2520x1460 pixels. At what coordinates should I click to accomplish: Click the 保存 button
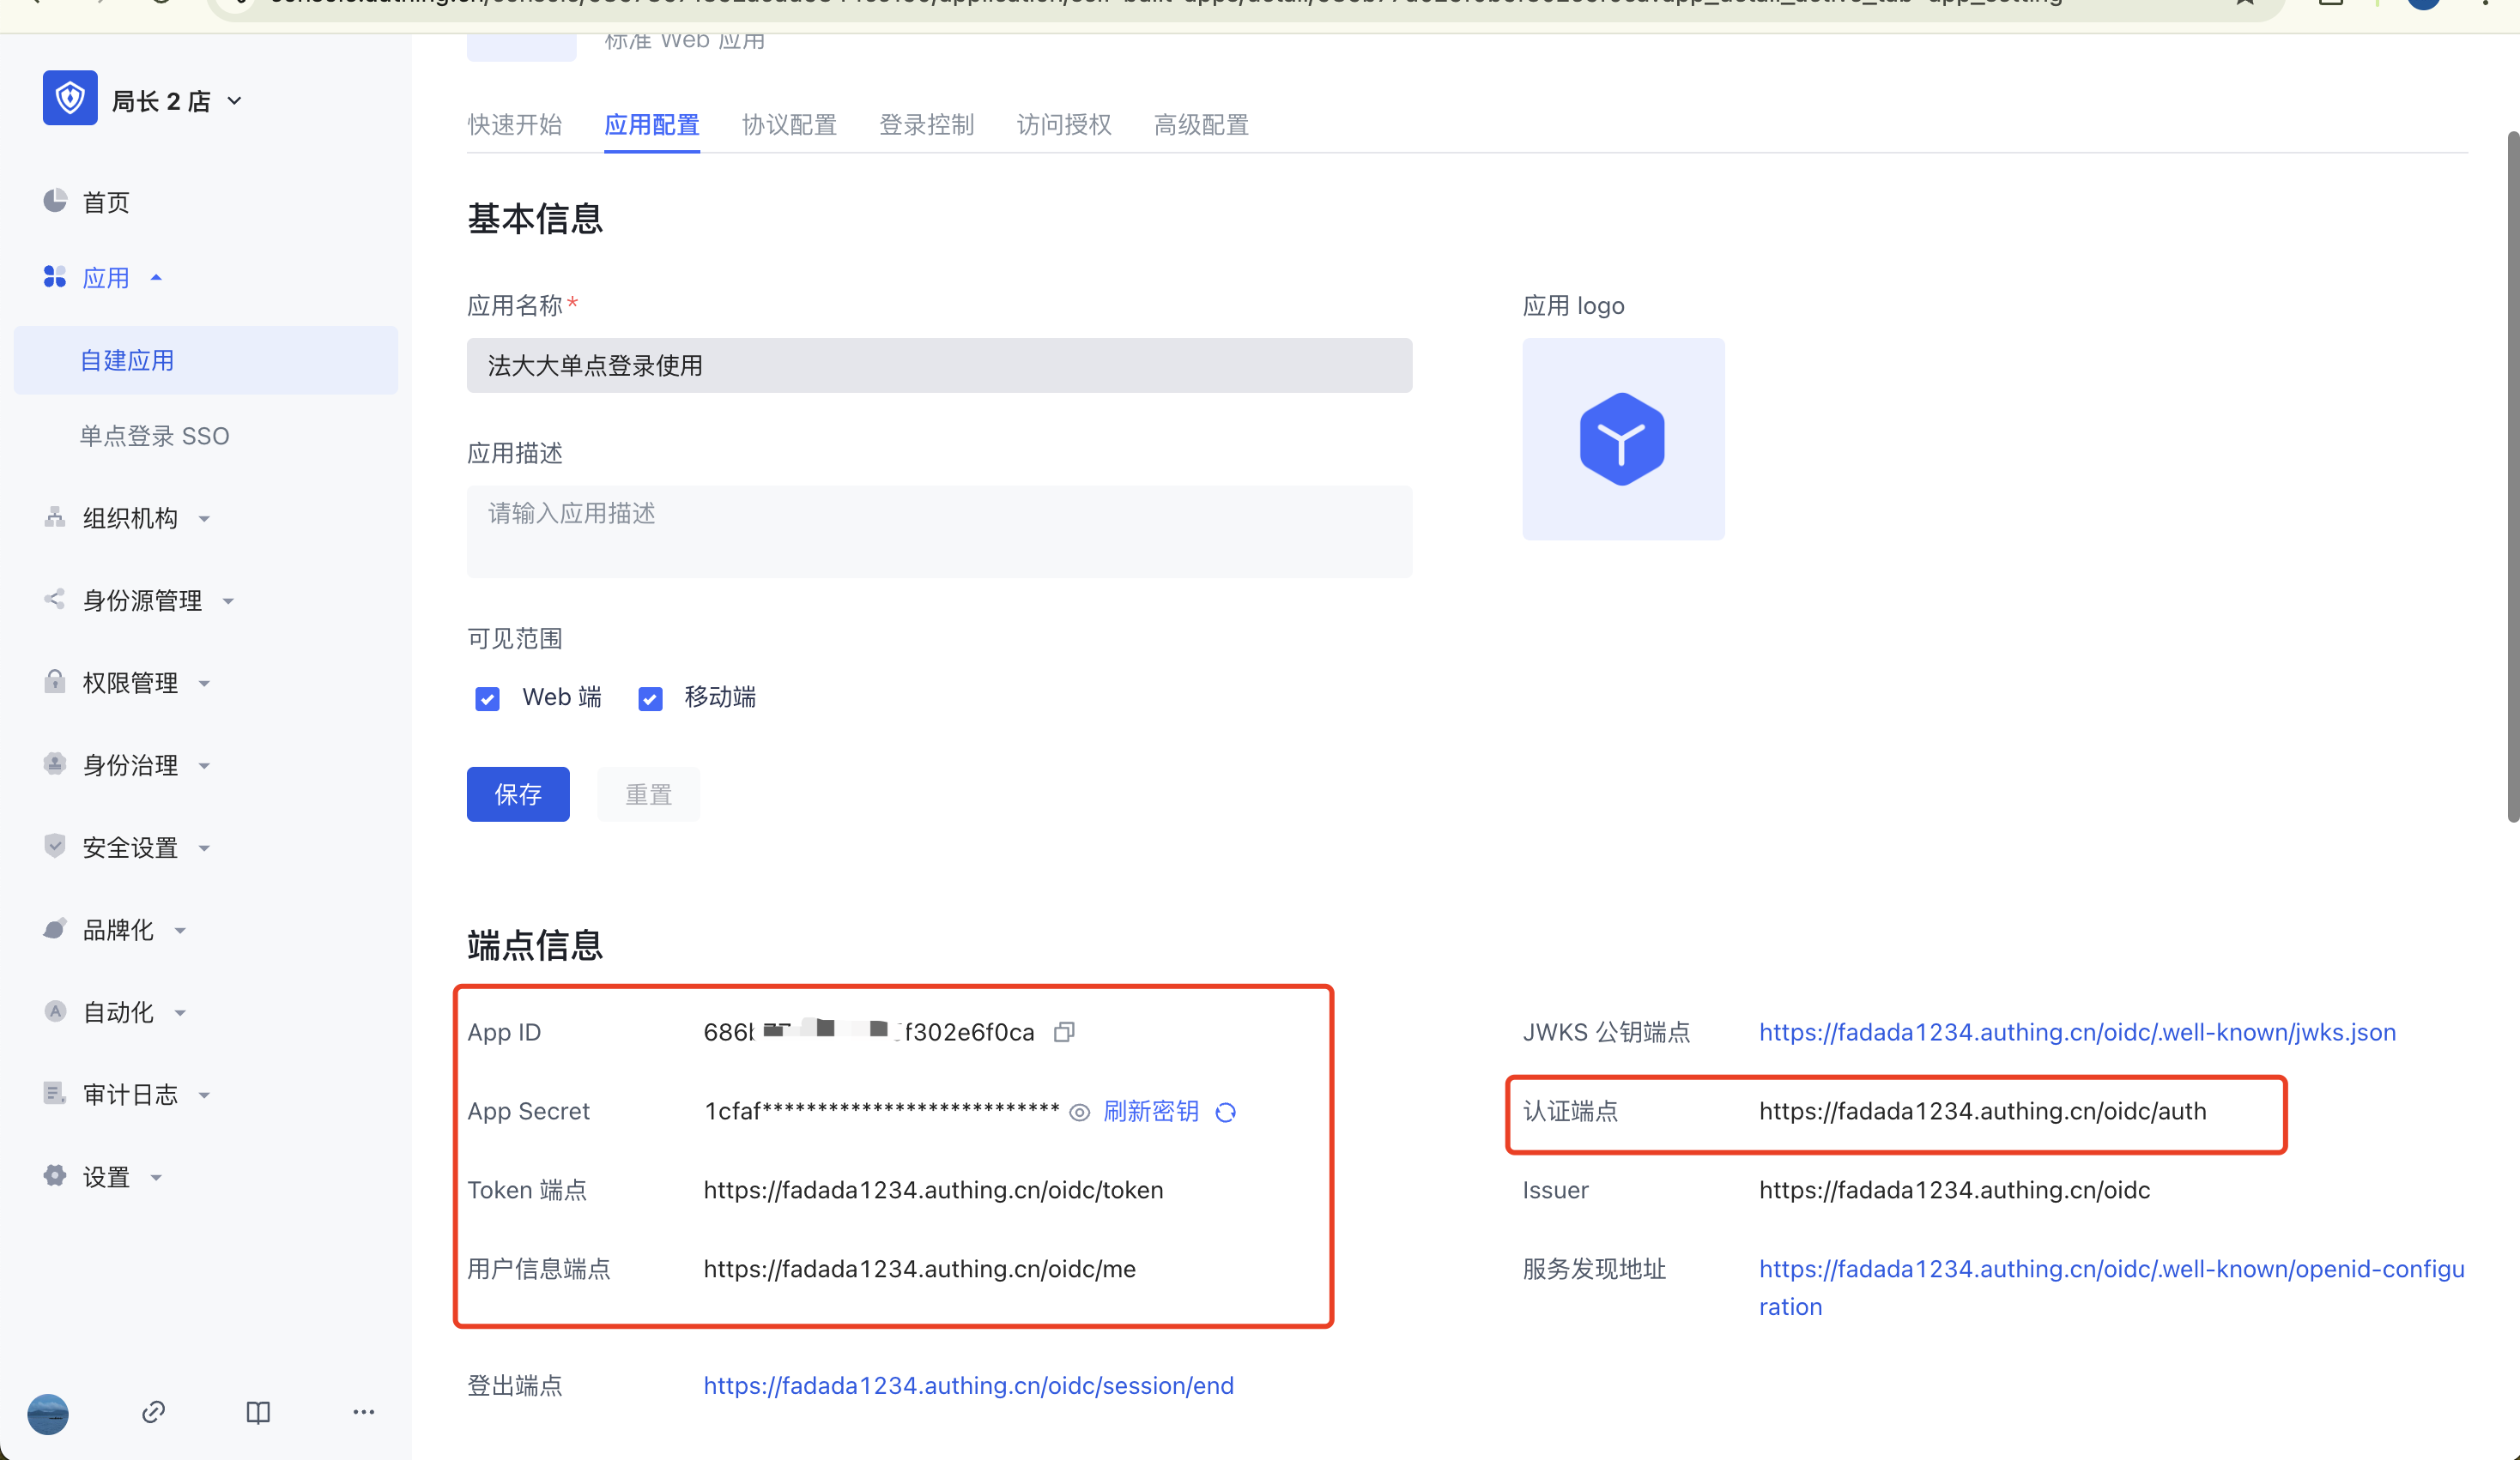click(x=518, y=793)
